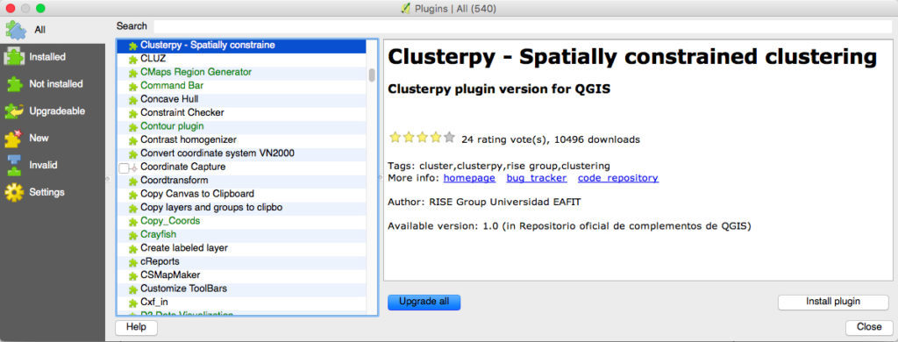Click the first rating star
Image resolution: width=898 pixels, height=342 pixels.
395,138
